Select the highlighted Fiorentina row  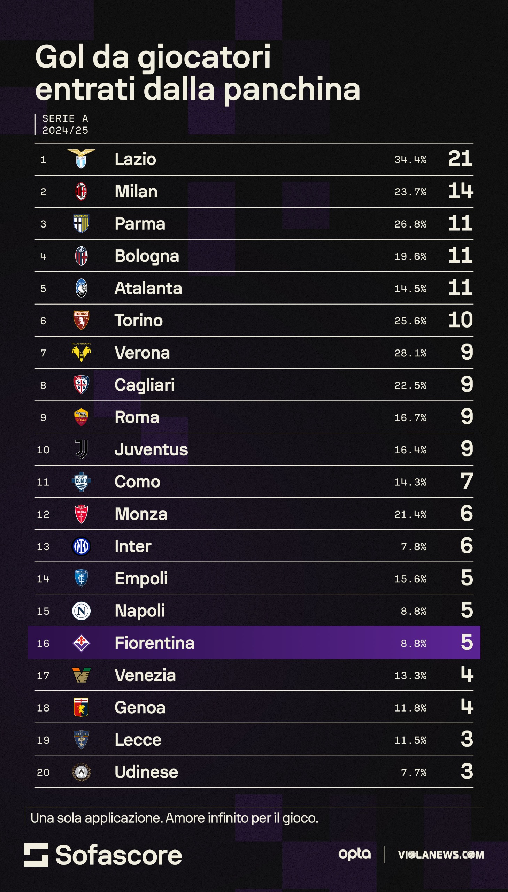[x=254, y=643]
